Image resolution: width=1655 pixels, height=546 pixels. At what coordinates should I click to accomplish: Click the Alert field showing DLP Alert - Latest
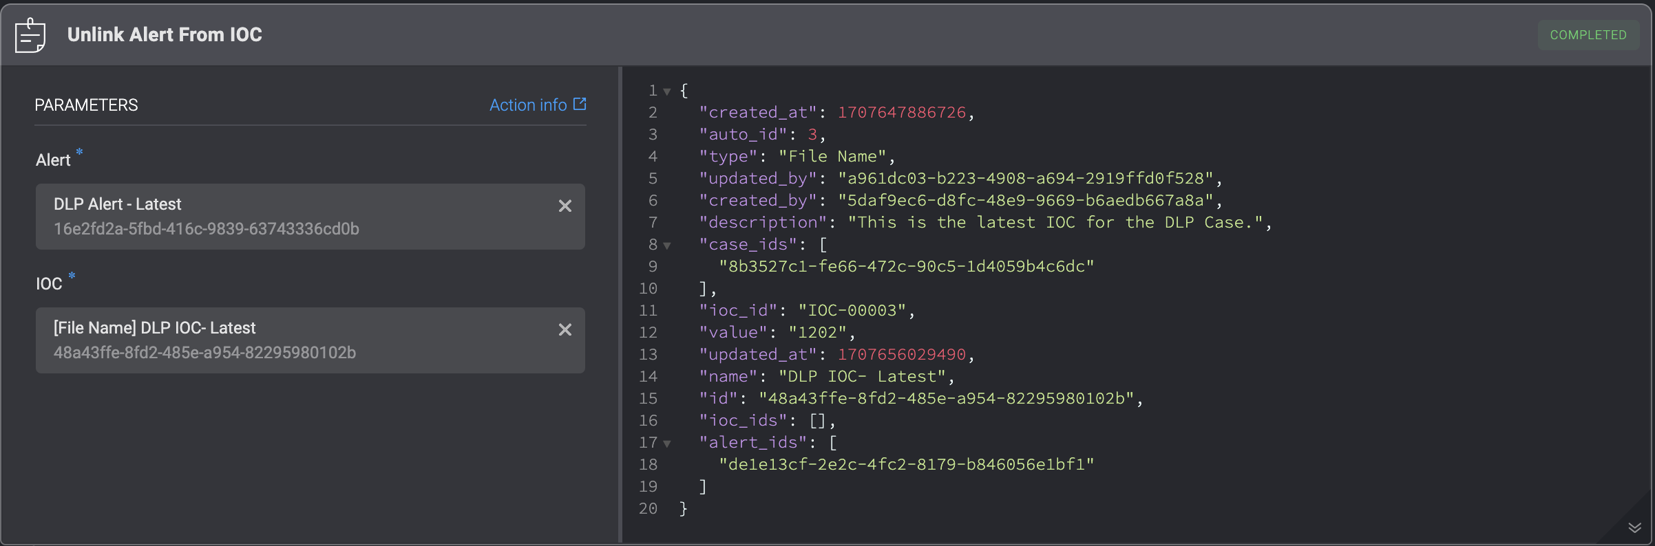[x=310, y=217]
